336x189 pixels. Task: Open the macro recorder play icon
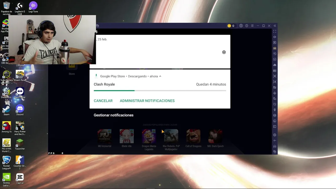[275, 54]
